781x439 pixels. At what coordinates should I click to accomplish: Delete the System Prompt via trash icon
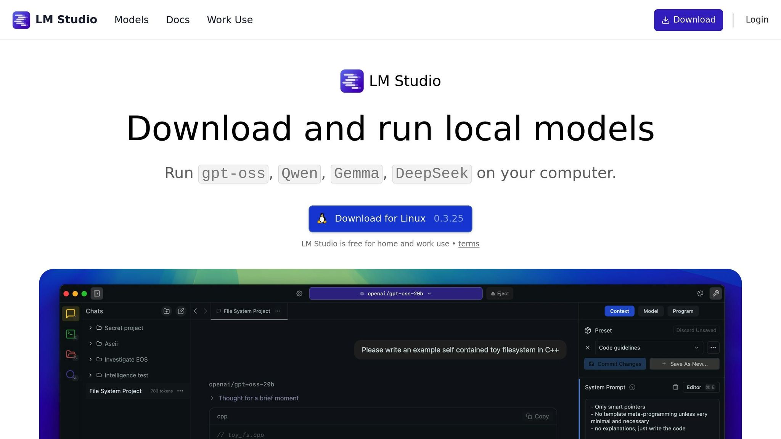[675, 387]
